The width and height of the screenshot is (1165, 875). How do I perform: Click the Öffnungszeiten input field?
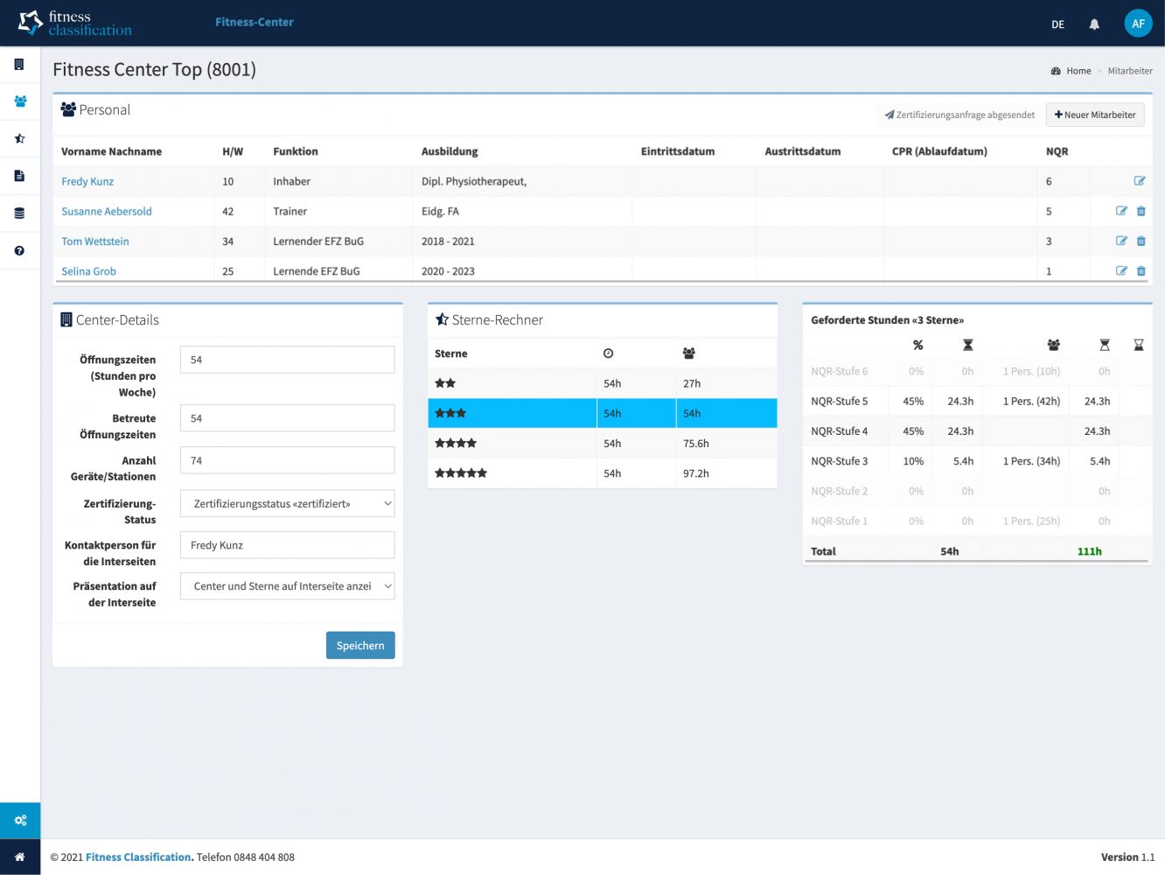[x=288, y=360]
